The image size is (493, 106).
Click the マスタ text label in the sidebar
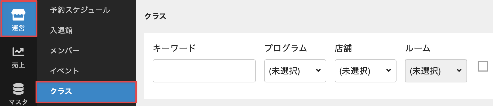point(18,102)
